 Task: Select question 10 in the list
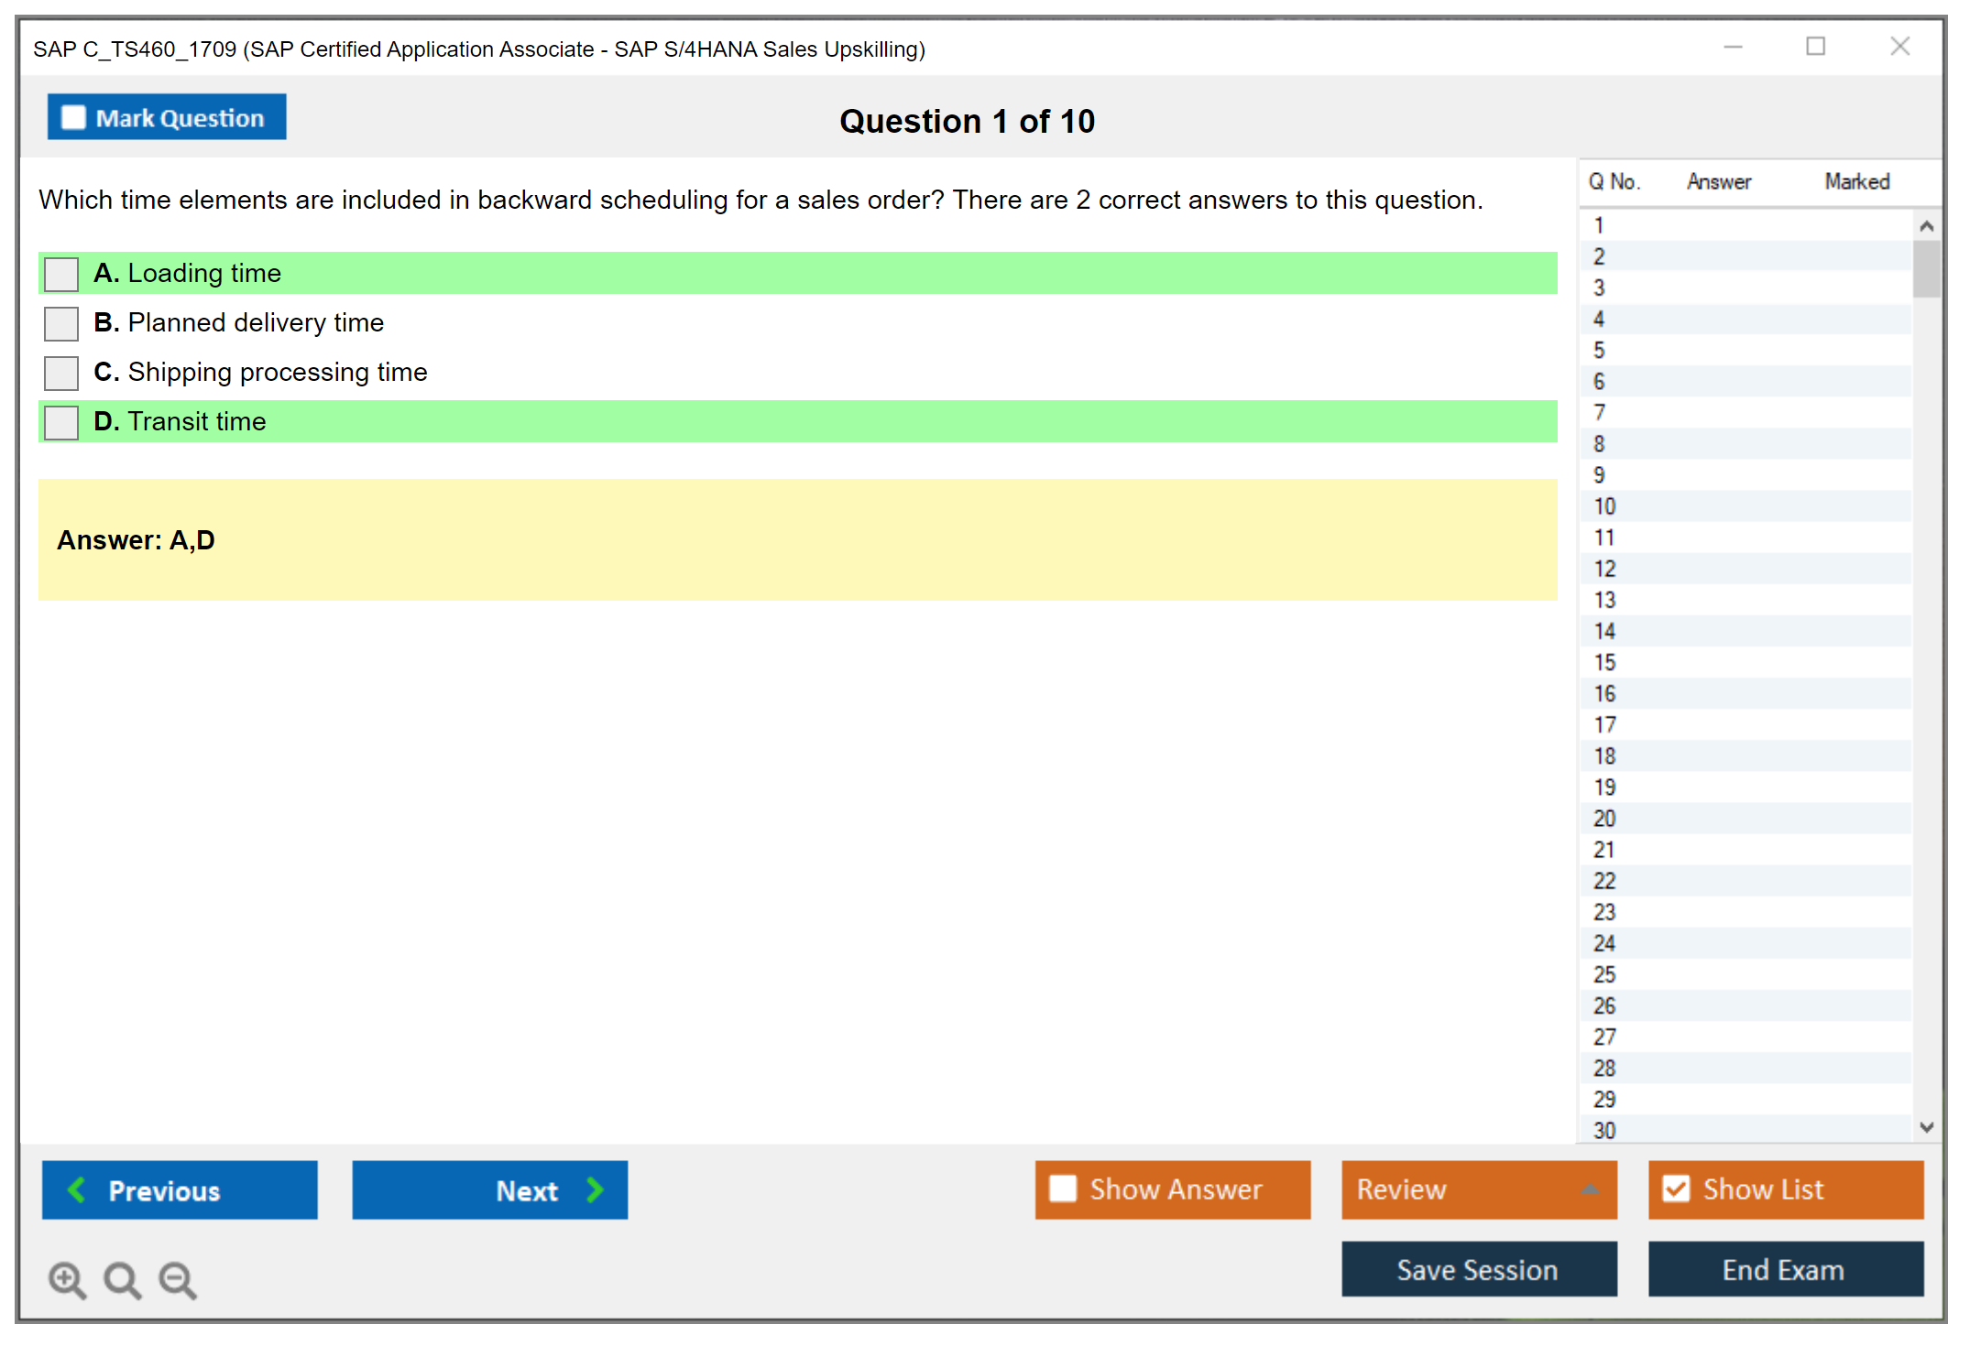[x=1604, y=506]
